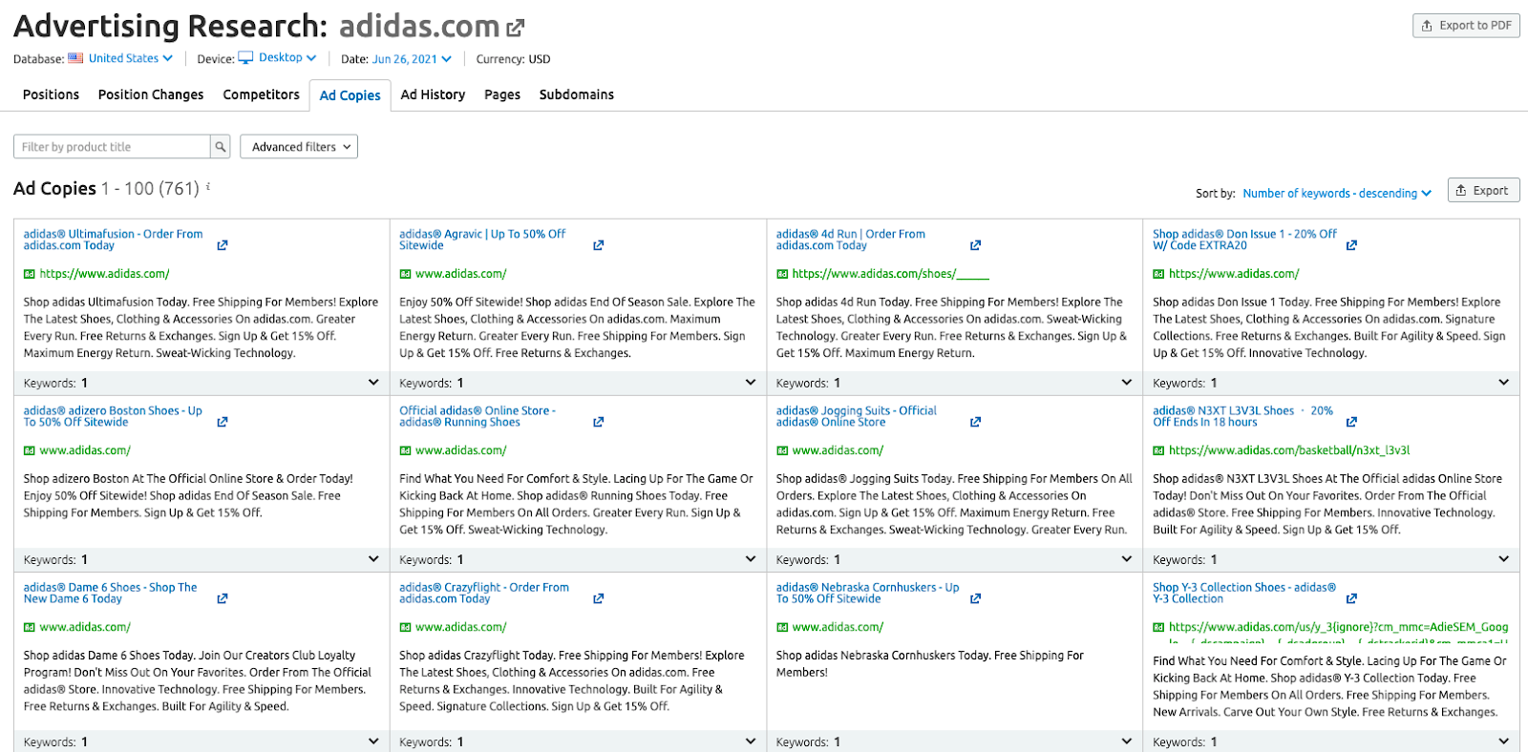1528x752 pixels.
Task: Click the Export button near Sort by
Action: pos(1483,191)
